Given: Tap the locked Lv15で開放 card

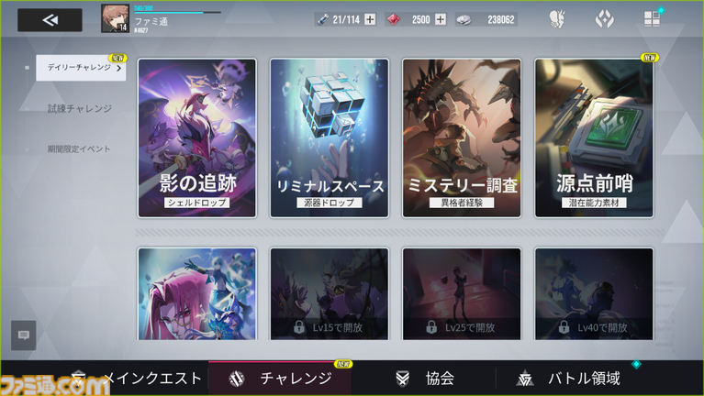Looking at the screenshot, I should [330, 293].
